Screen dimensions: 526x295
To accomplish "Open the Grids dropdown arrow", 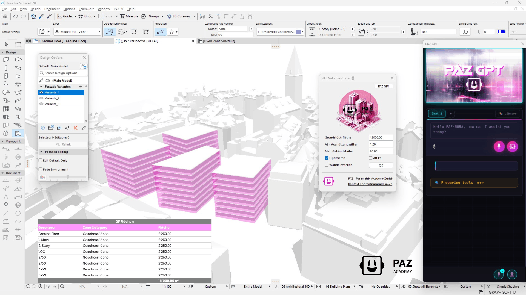I will (x=94, y=16).
